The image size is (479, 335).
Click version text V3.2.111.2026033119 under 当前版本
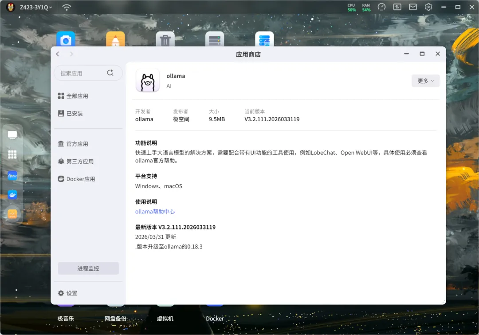[272, 119]
